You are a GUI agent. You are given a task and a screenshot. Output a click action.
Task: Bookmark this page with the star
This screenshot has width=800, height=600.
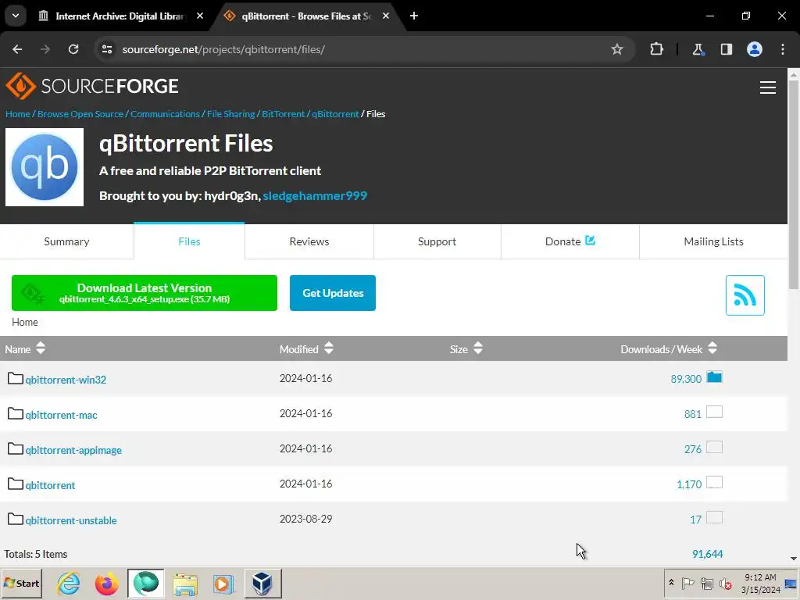click(617, 49)
